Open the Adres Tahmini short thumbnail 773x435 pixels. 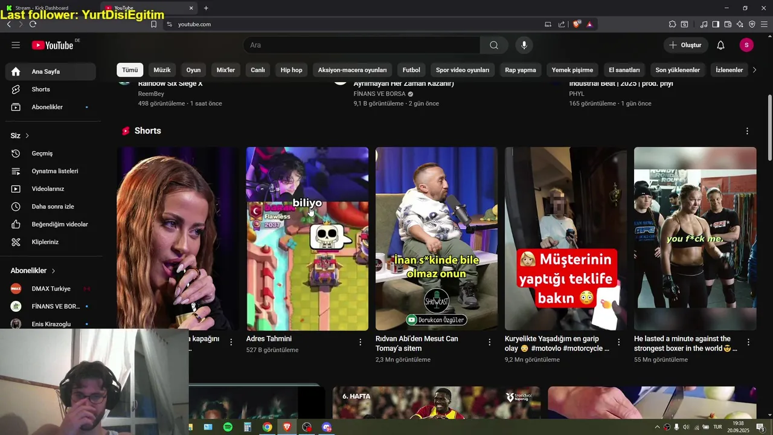(x=307, y=239)
